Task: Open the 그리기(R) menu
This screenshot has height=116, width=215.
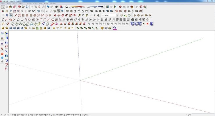Action: (x=29, y=3)
